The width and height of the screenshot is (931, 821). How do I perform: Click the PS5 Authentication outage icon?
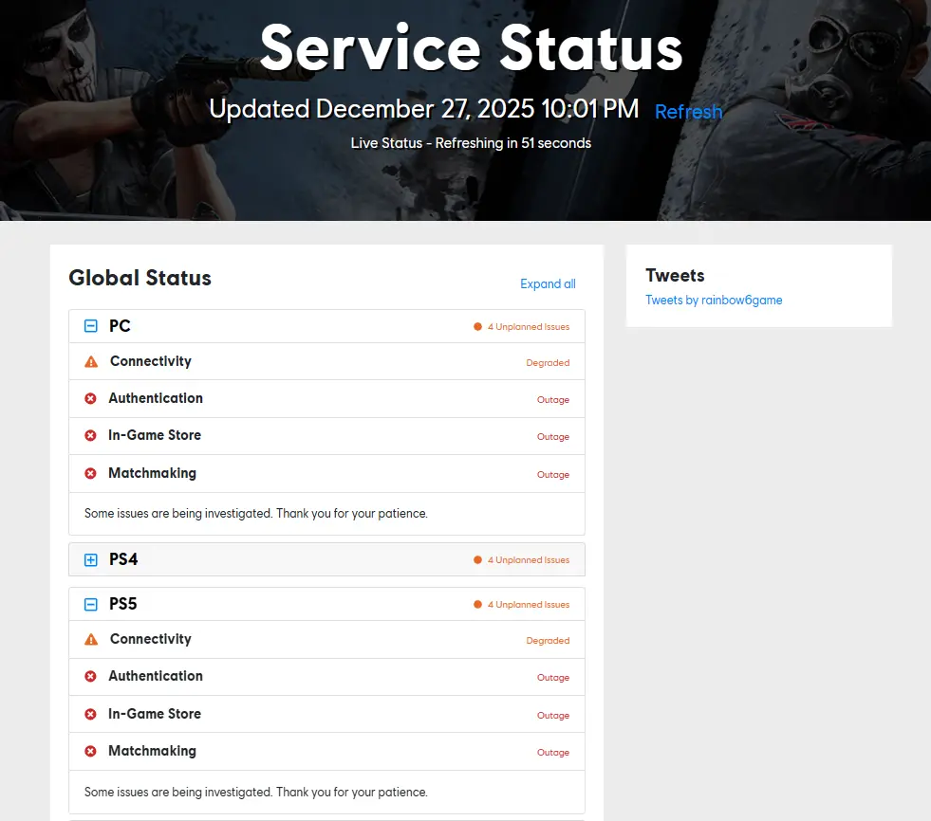click(91, 677)
